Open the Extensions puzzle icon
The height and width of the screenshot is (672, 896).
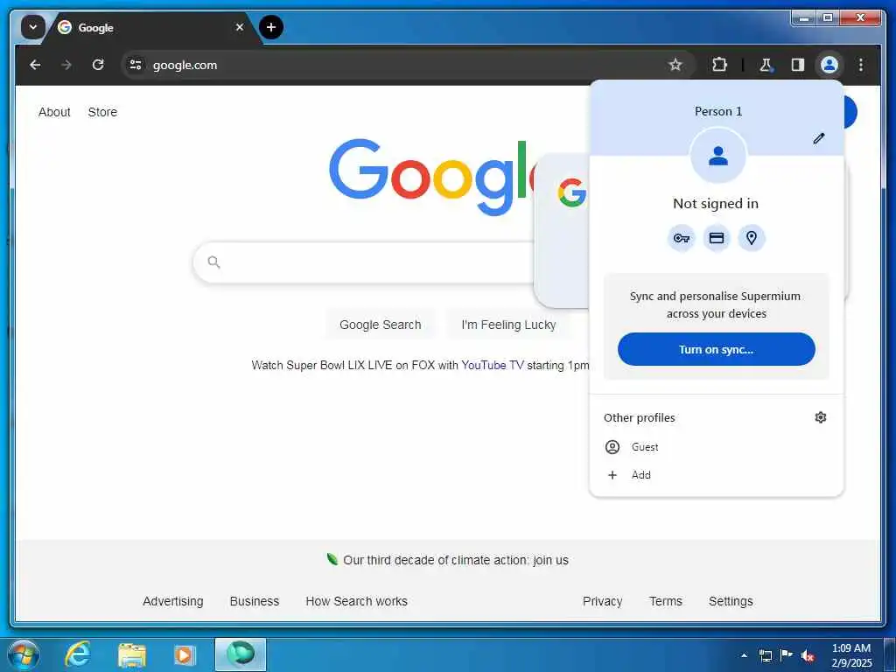point(719,65)
